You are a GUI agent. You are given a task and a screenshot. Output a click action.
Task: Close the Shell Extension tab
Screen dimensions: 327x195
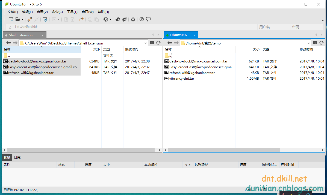click(x=43, y=35)
